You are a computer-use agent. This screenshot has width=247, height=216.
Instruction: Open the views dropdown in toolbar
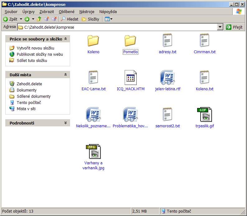pos(109,19)
